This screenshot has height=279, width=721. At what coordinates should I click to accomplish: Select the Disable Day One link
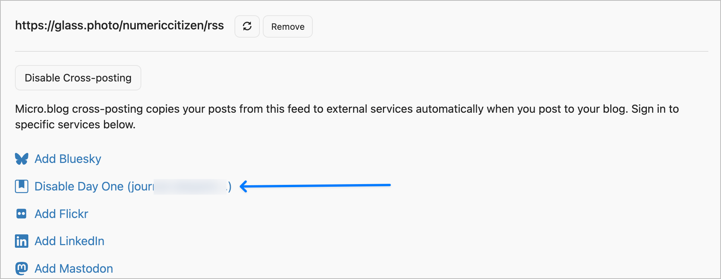click(x=93, y=186)
